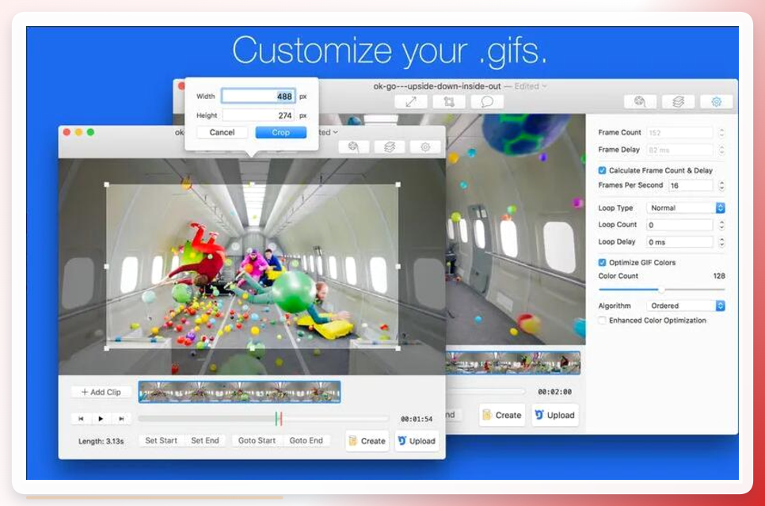Click Upload in the front window
Viewport: 765px width, 506px height.
(417, 441)
